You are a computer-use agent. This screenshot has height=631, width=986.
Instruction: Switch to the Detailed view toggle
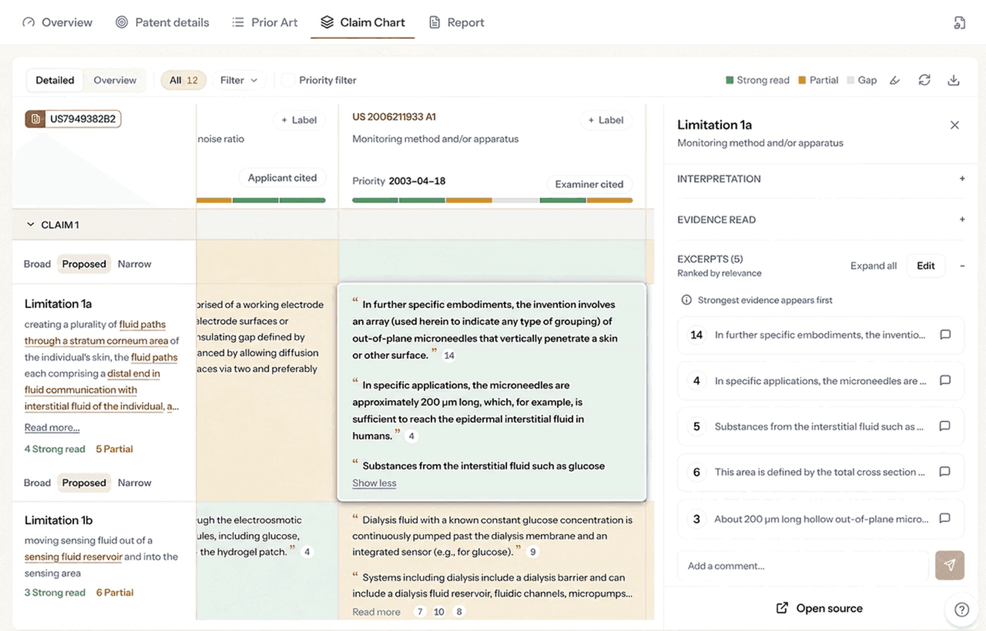pyautogui.click(x=55, y=80)
